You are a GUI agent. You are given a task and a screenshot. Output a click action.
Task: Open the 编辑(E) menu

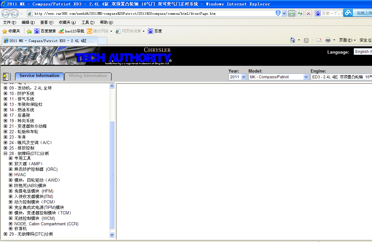pos(28,22)
